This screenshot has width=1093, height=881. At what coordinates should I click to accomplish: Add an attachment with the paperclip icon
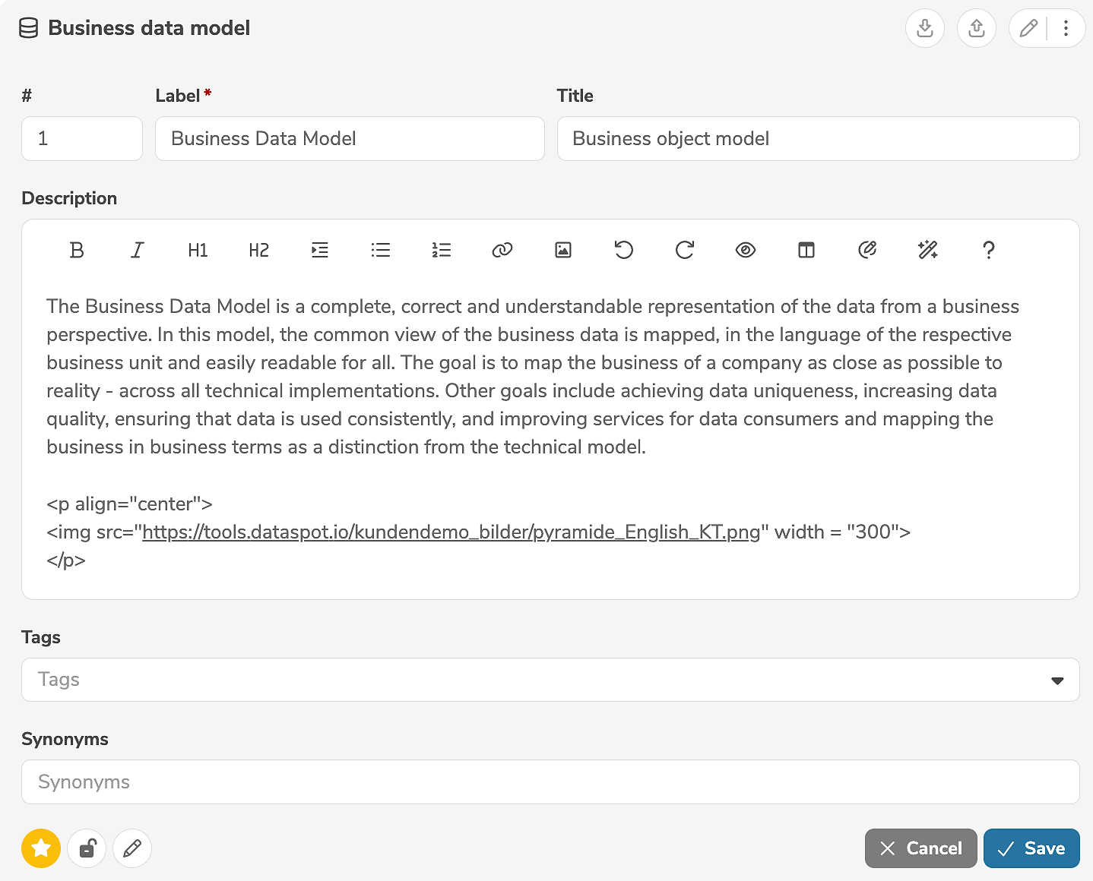pos(867,250)
